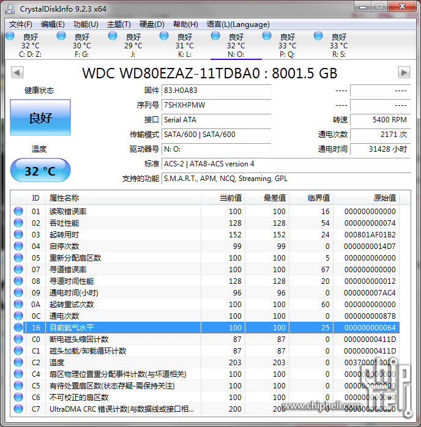
Task: Click the power-on count 2171 次 field
Action: [x=381, y=135]
